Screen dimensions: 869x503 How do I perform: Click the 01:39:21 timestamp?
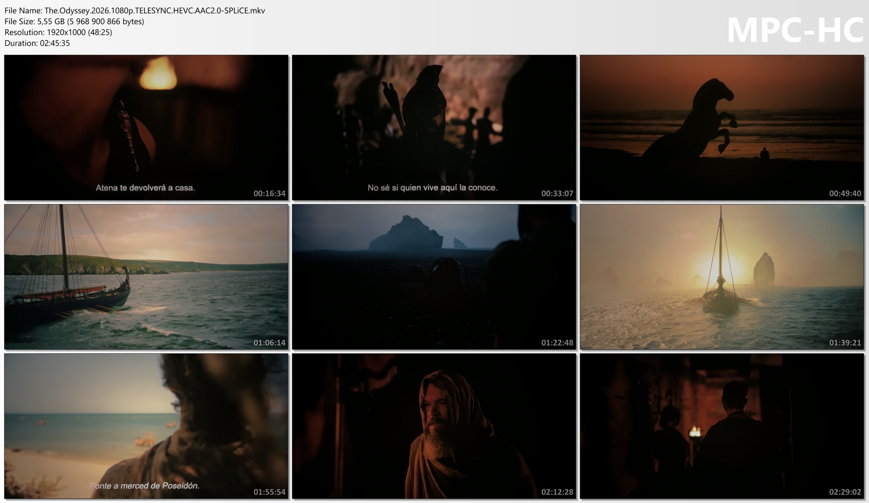pyautogui.click(x=845, y=343)
